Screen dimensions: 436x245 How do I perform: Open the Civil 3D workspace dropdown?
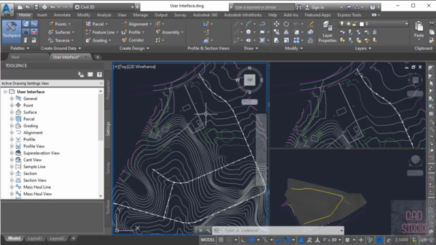pyautogui.click(x=104, y=7)
